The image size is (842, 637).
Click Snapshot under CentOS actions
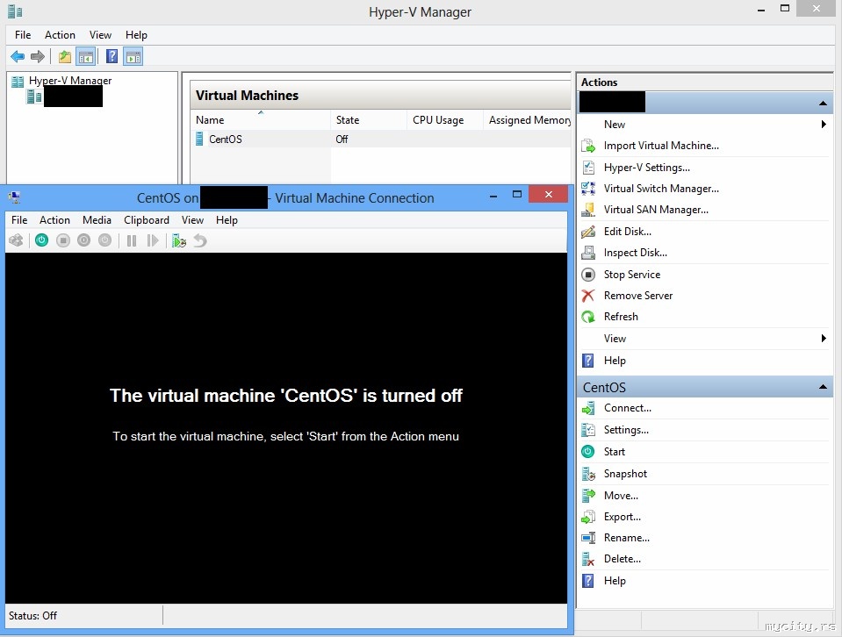pos(625,474)
